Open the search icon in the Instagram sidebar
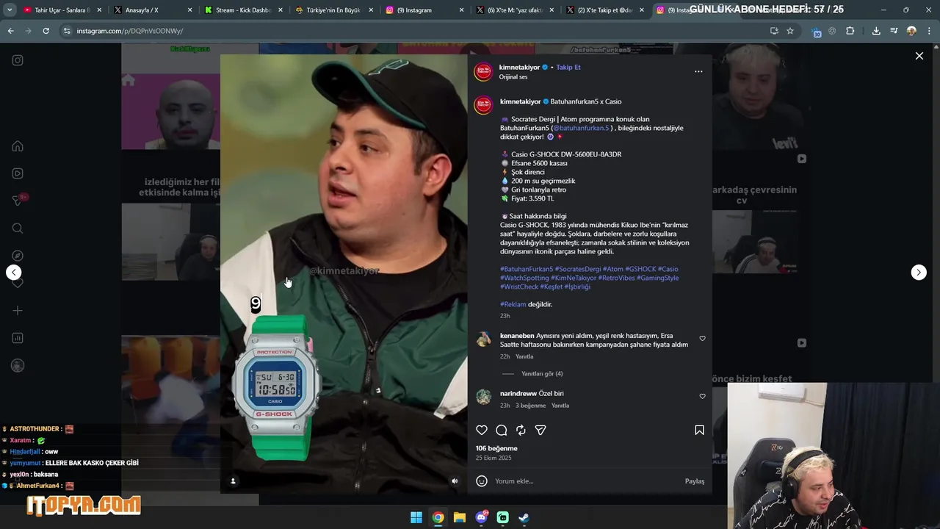 click(x=18, y=228)
